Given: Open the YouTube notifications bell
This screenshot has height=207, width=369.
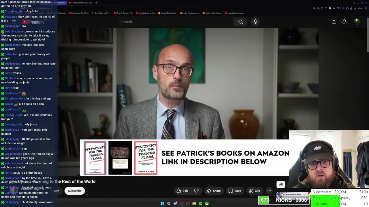Looking at the screenshot, I should pos(344,22).
